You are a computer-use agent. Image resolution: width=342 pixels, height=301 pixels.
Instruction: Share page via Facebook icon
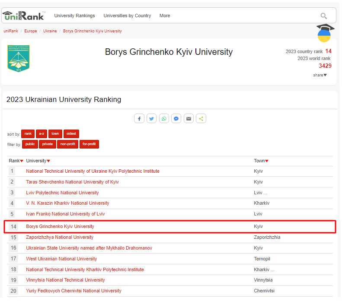pyautogui.click(x=139, y=119)
